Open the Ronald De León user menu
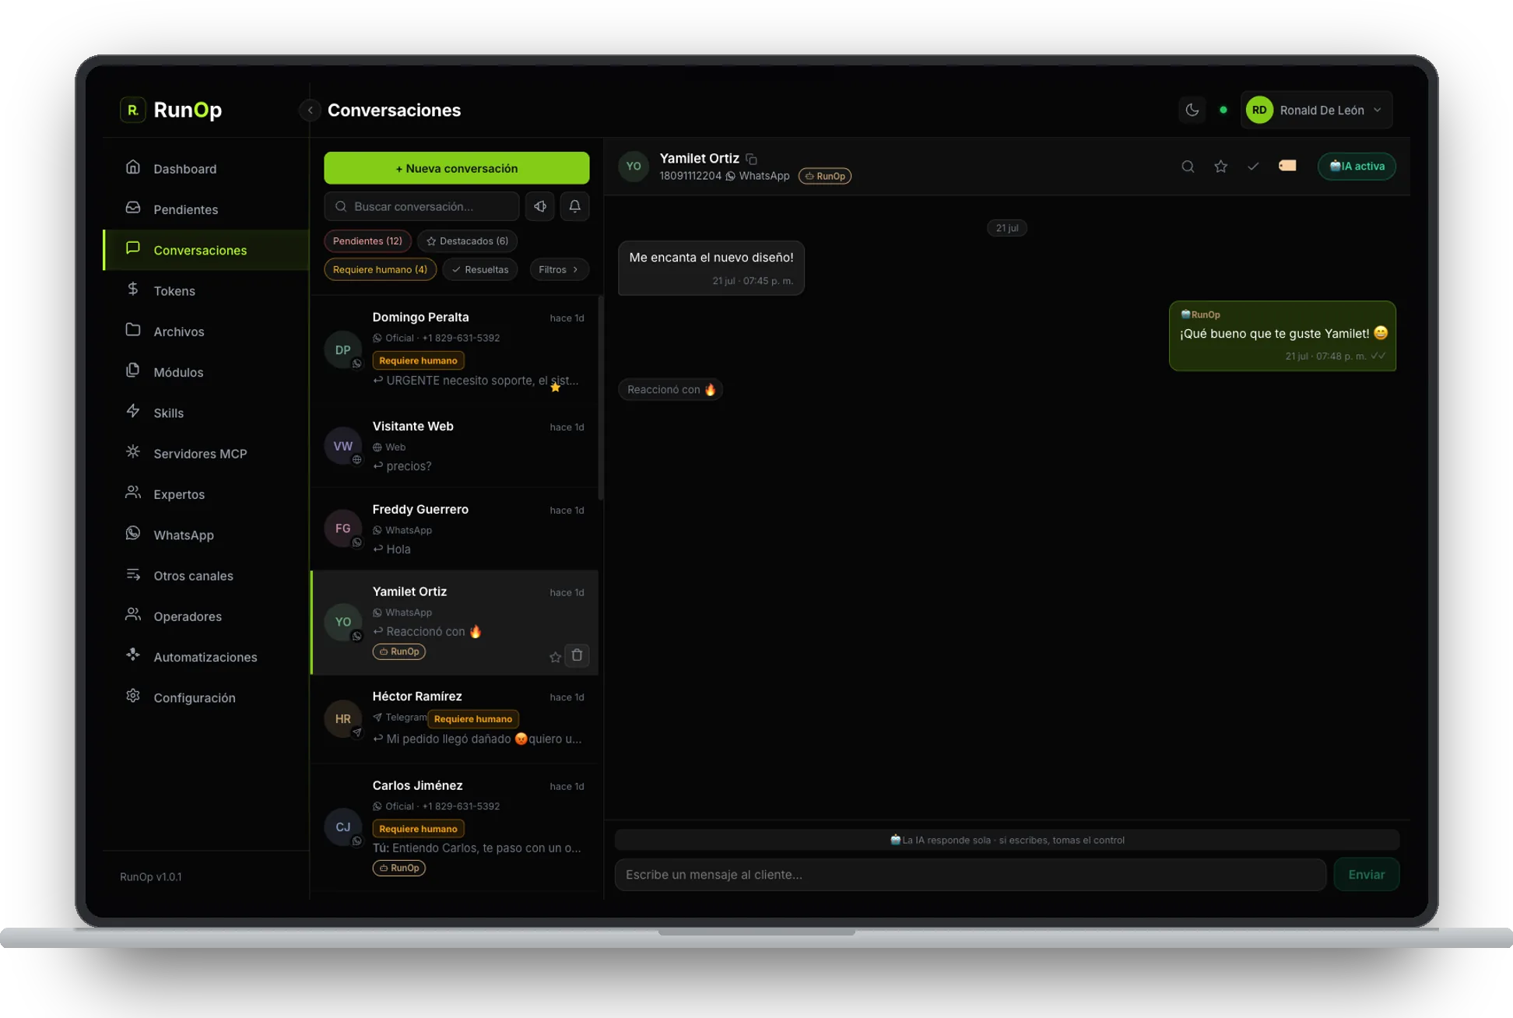Image resolution: width=1513 pixels, height=1018 pixels. point(1317,110)
